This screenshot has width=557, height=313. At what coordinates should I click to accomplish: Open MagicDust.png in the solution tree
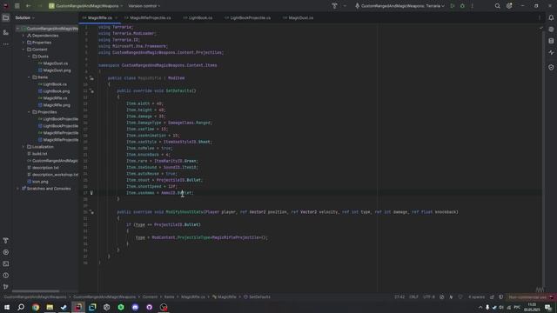click(57, 70)
